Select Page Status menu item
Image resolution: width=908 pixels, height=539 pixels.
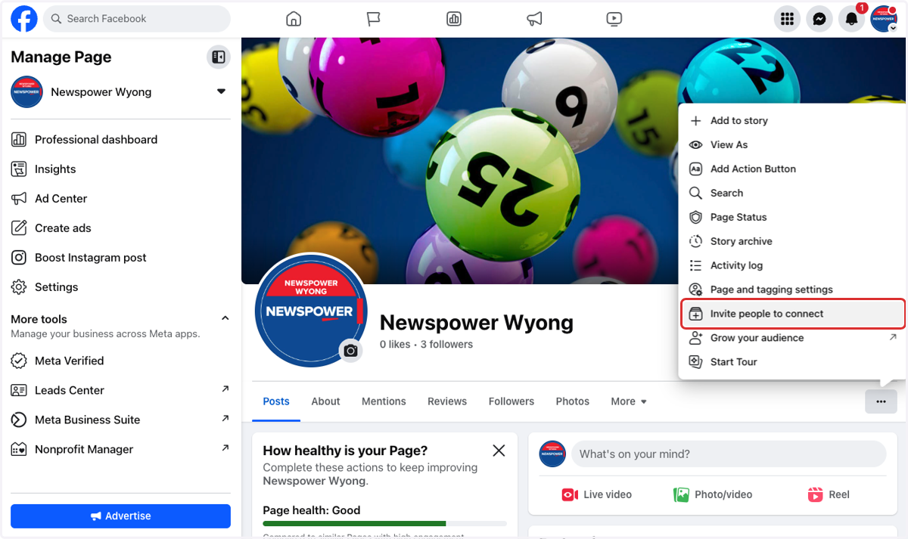792,217
